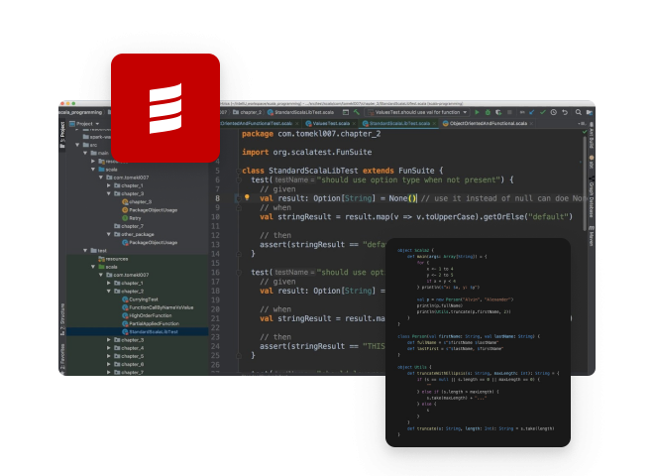
Task: Click the editor vertical scrollbar
Action: (x=585, y=182)
